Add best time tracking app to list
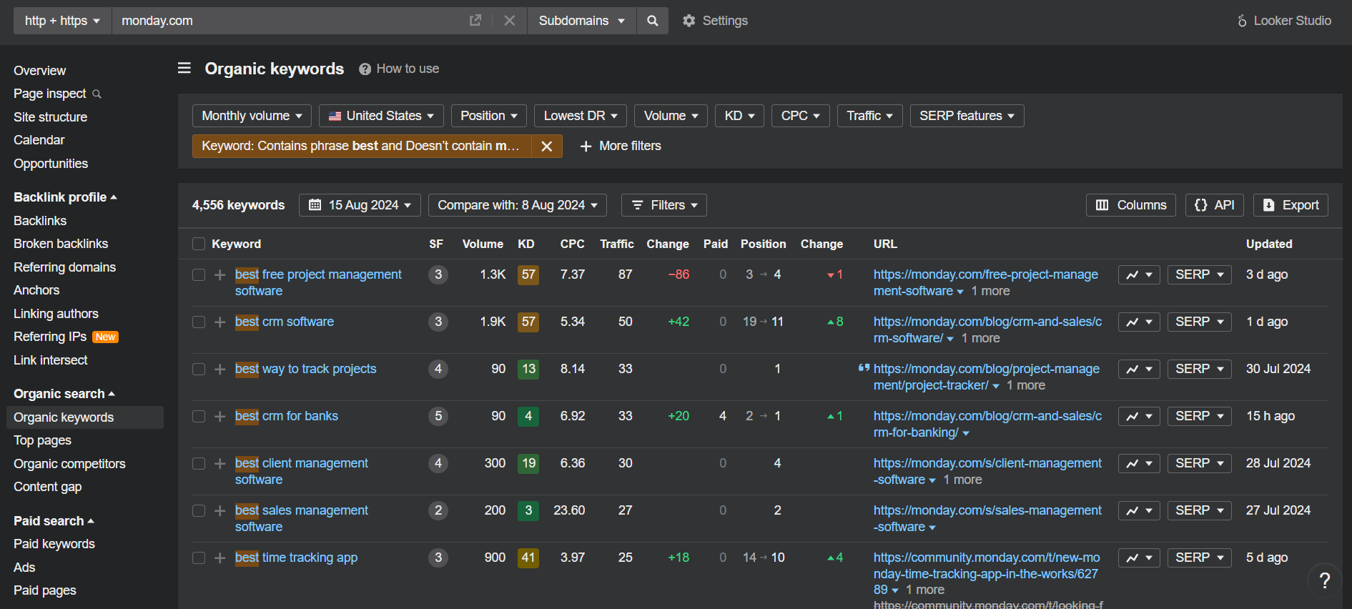Image resolution: width=1352 pixels, height=609 pixels. click(x=220, y=558)
